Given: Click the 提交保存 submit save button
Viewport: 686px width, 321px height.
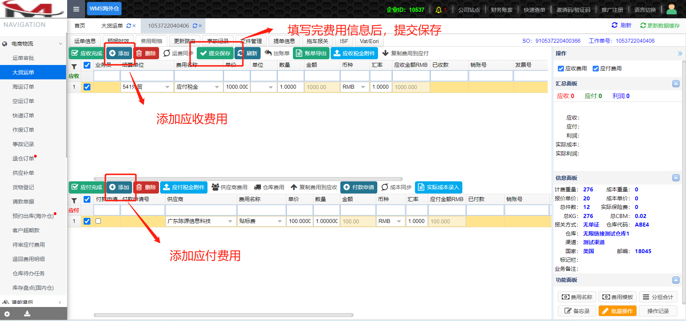Looking at the screenshot, I should pos(215,53).
